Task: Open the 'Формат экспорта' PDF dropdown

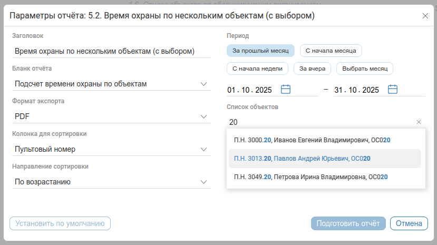Action: click(x=204, y=116)
